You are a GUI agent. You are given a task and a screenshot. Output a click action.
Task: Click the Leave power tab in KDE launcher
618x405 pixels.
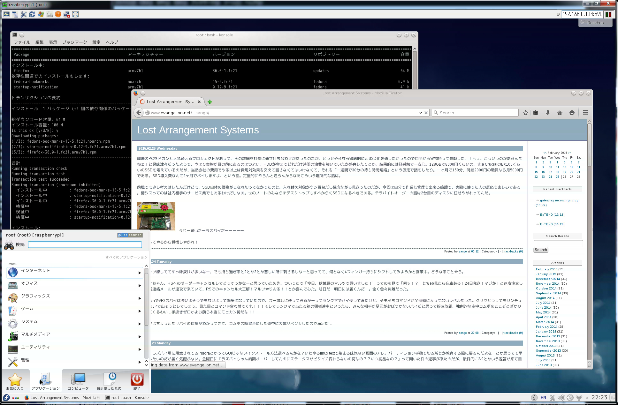click(x=137, y=381)
